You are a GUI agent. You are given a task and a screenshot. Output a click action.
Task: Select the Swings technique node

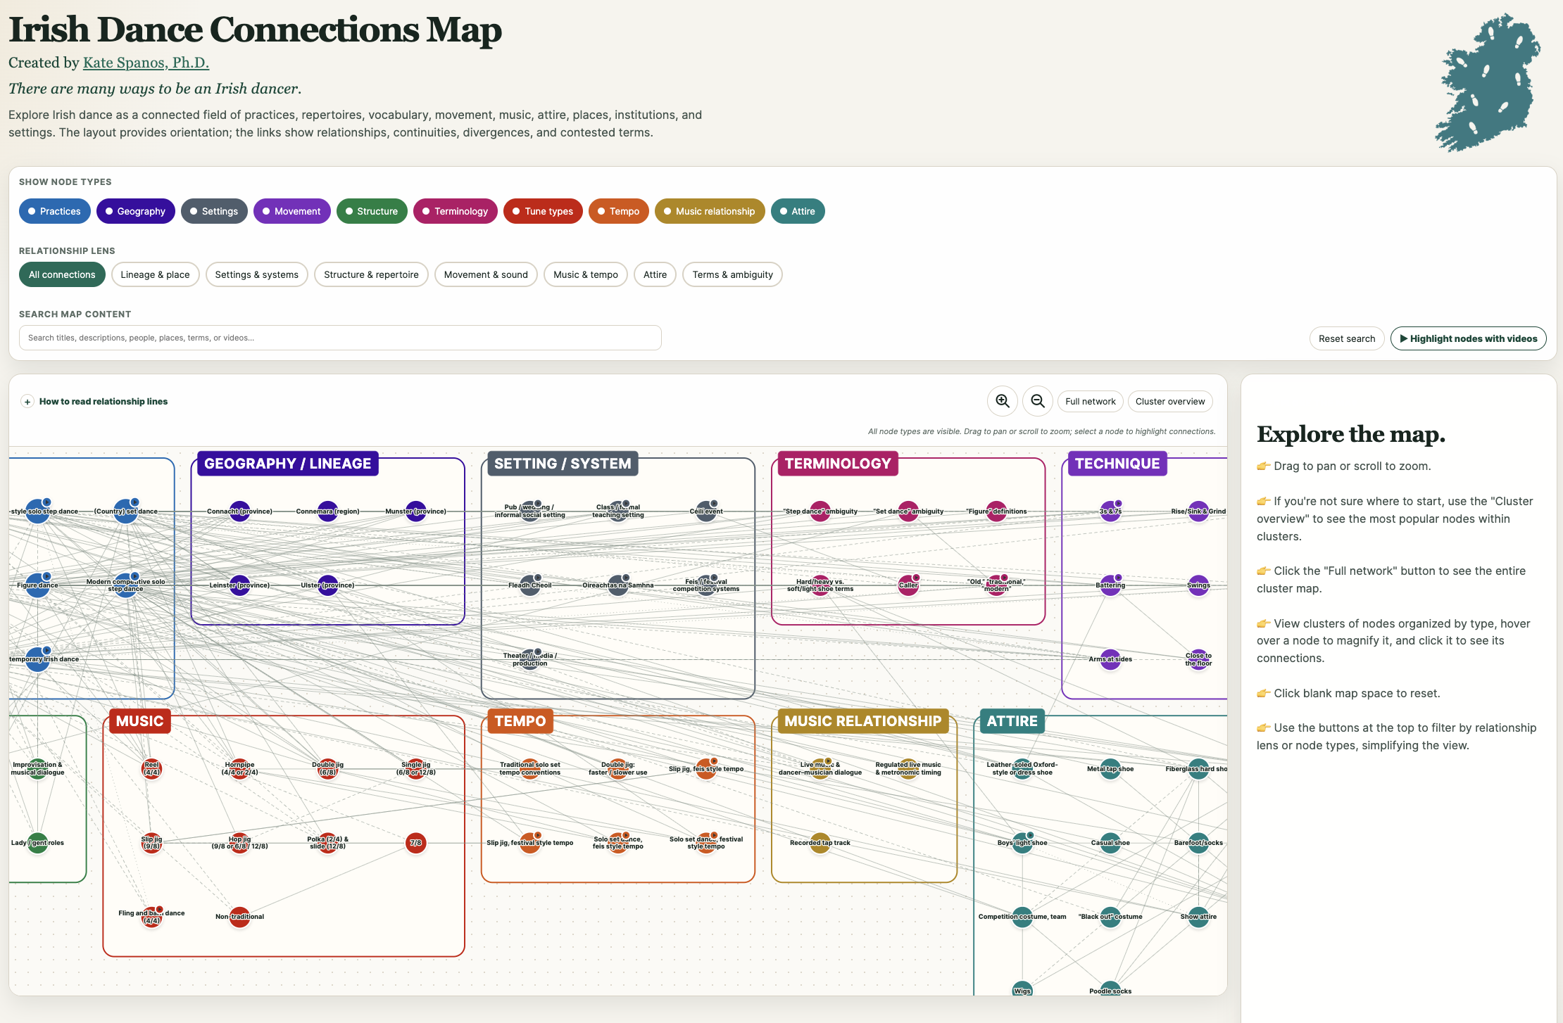(x=1198, y=585)
